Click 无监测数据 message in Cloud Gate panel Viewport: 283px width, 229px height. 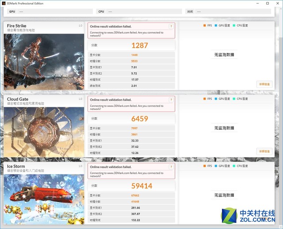tap(224, 128)
